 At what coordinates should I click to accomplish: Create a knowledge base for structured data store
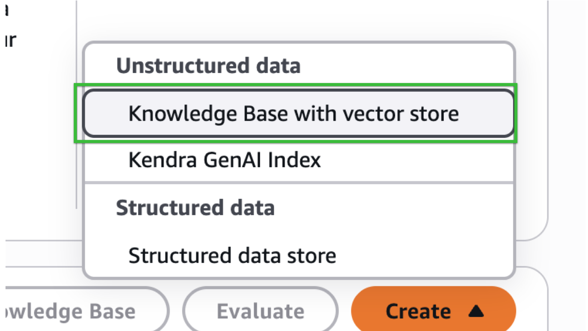(x=232, y=256)
